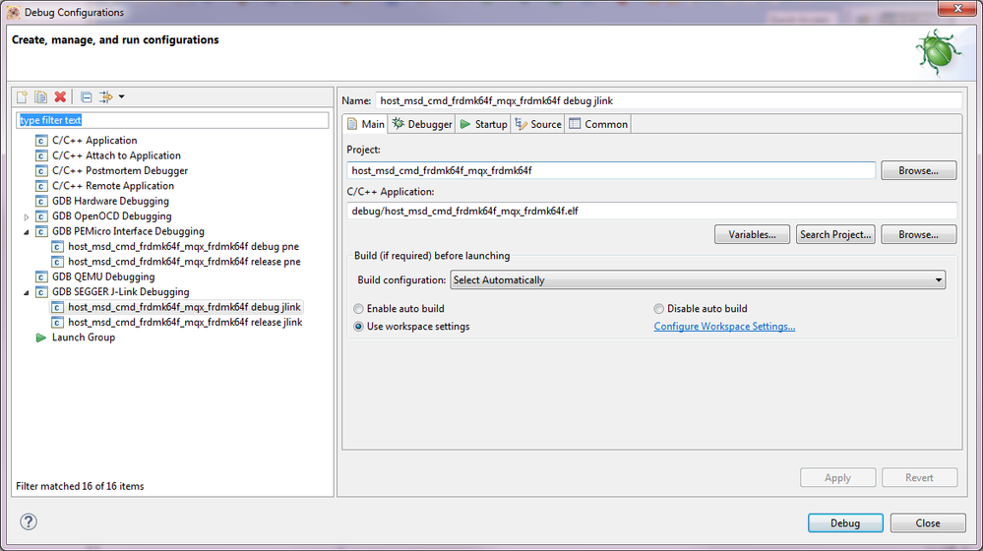Screen dimensions: 983x551
Task: Switch to the Main tab
Action: click(x=365, y=124)
